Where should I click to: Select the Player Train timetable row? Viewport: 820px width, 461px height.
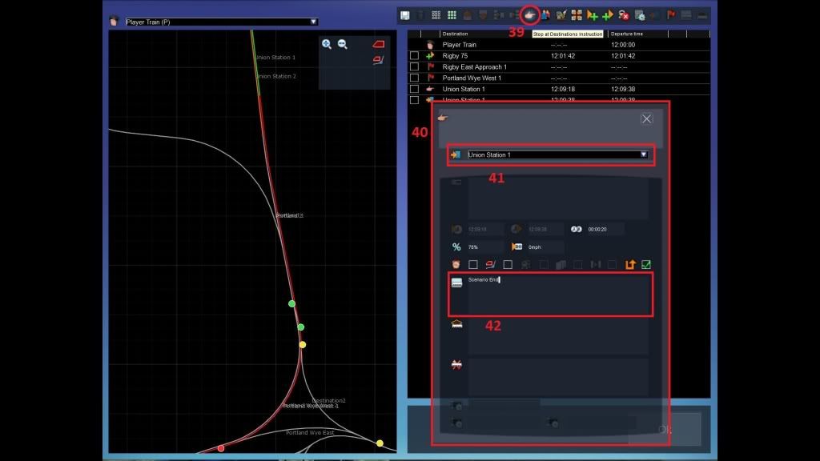click(x=558, y=45)
